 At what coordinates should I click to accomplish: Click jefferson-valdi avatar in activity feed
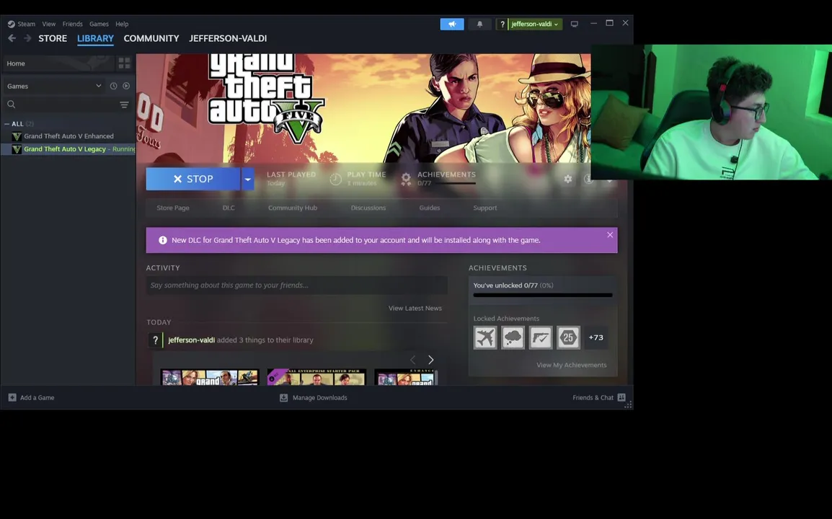(156, 340)
